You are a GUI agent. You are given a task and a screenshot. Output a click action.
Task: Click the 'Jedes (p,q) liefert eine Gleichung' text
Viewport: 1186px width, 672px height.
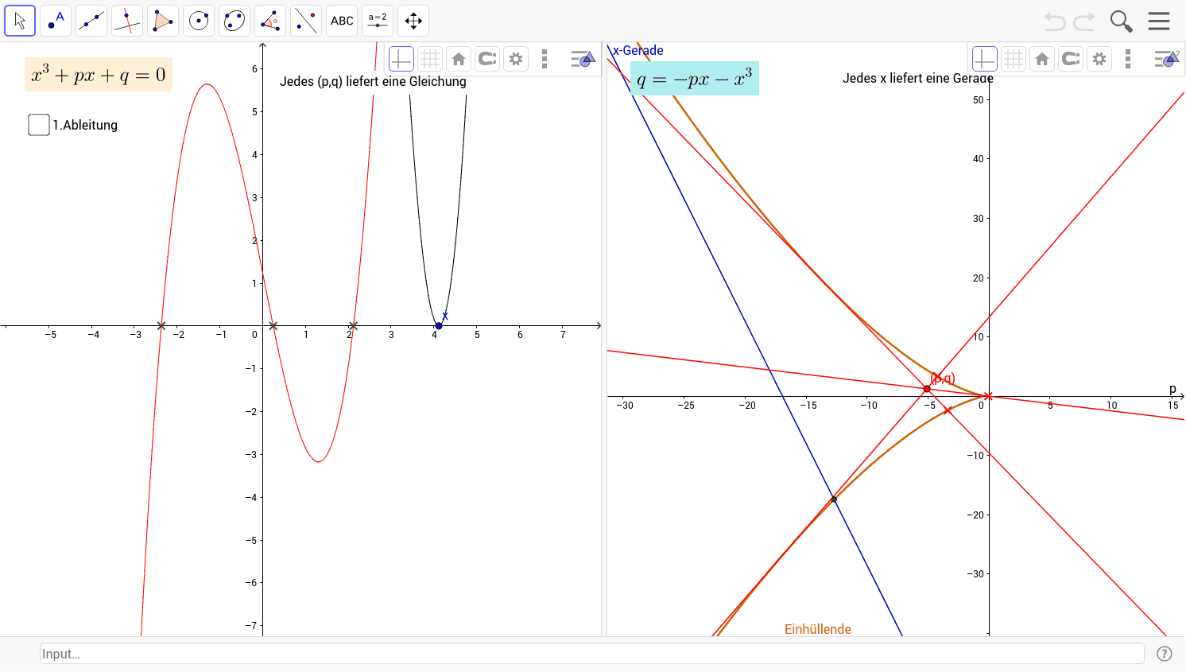[373, 81]
